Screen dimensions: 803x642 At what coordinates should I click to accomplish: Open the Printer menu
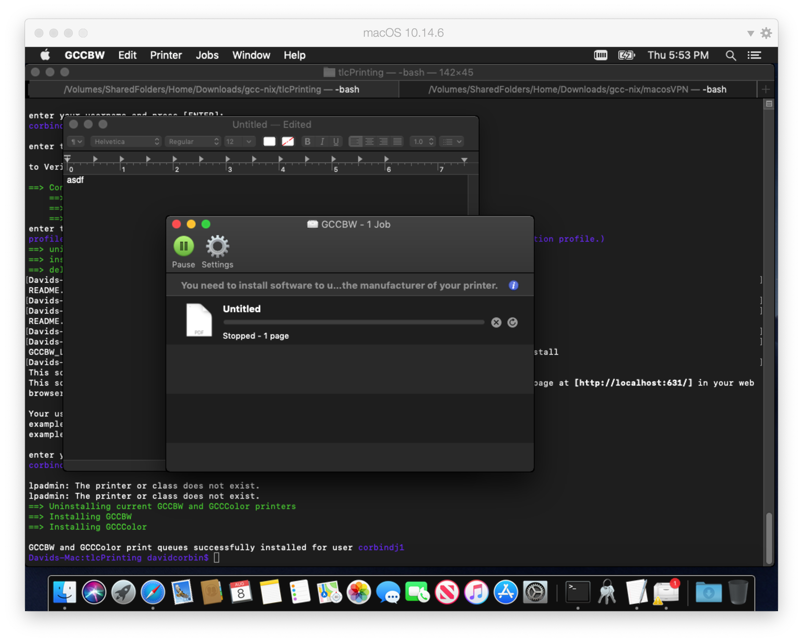(166, 55)
